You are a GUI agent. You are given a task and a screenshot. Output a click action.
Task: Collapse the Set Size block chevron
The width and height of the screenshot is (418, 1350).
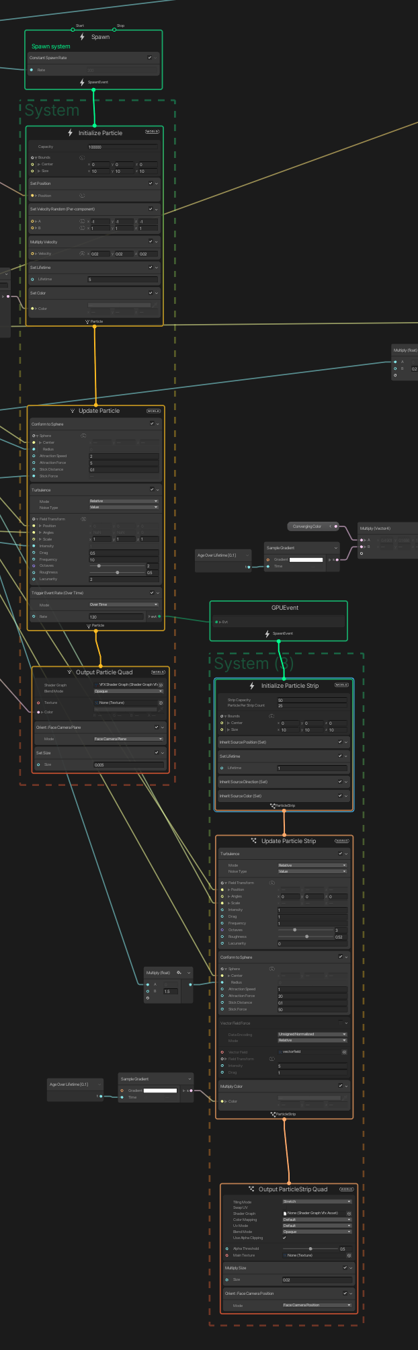(163, 753)
